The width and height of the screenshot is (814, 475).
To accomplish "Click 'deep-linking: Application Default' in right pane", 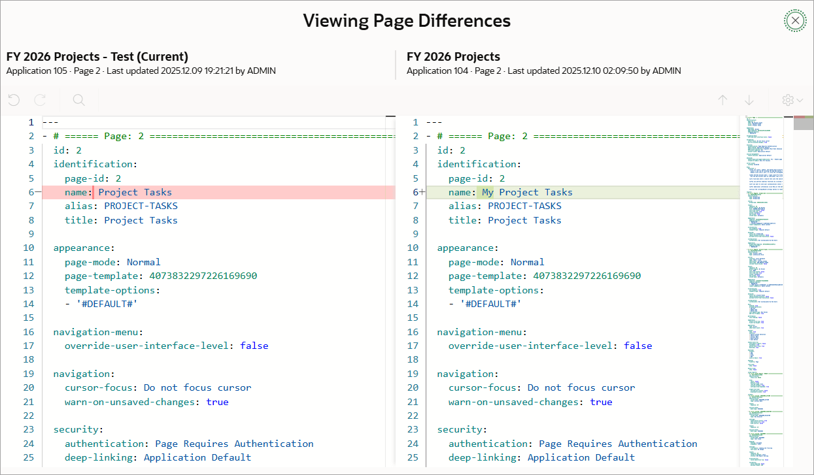I will (x=541, y=457).
